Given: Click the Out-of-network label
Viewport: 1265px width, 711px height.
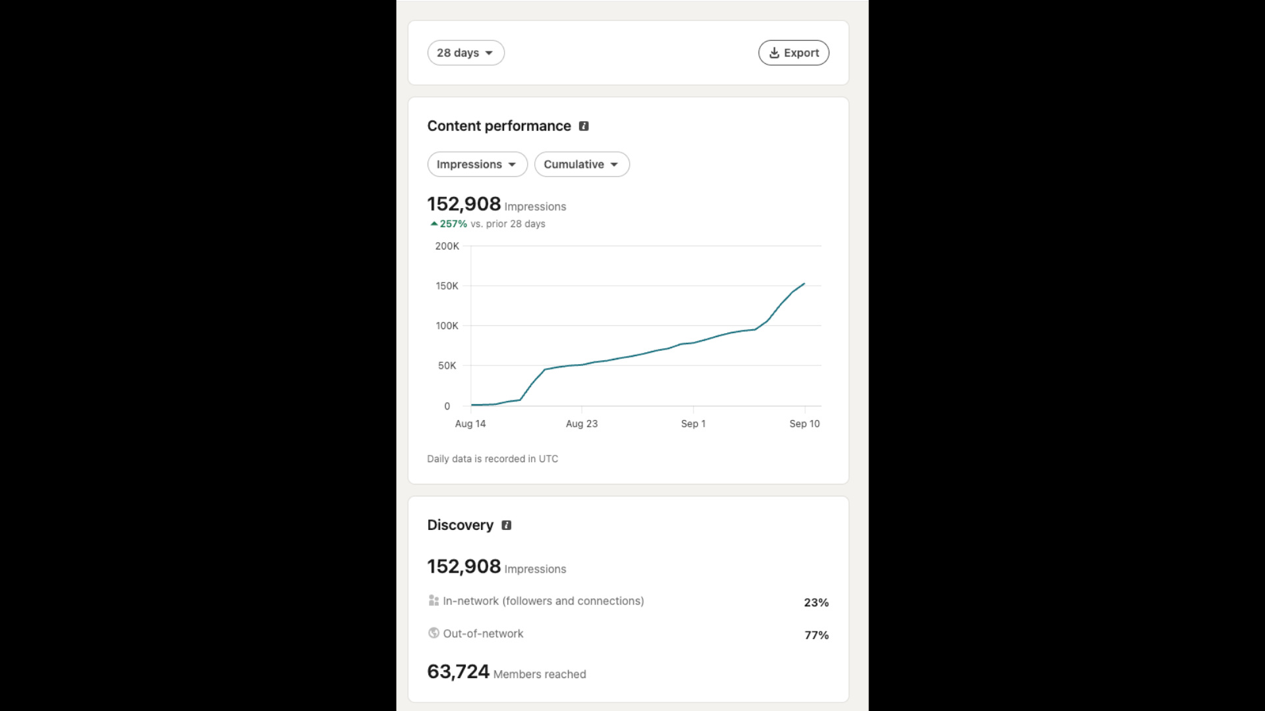Looking at the screenshot, I should point(483,633).
